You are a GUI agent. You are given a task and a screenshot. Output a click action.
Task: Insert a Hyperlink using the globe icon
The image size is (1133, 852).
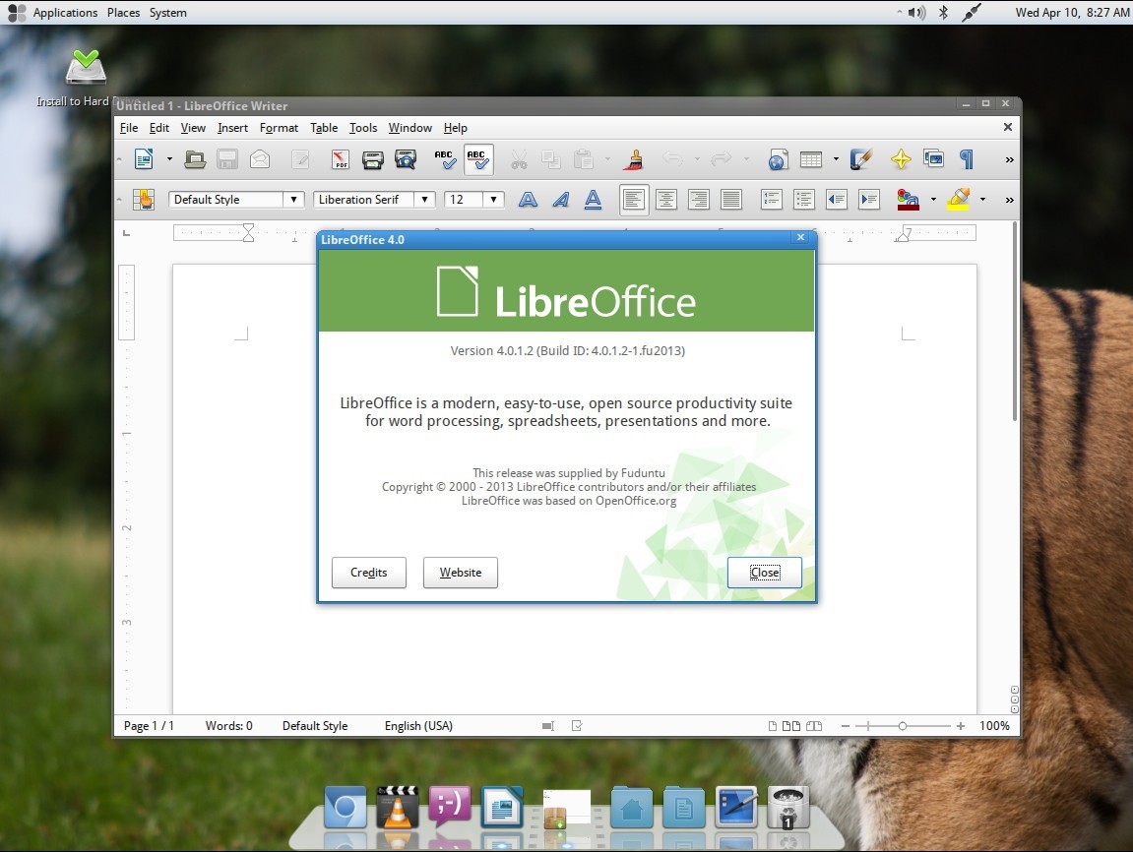(x=778, y=158)
